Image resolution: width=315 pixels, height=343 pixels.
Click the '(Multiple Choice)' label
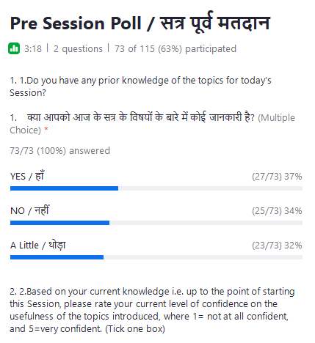(152, 124)
